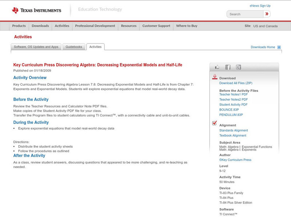The width and height of the screenshot is (291, 217).
Task: Switch to Software, OS Updates and Apps tab
Action: pyautogui.click(x=36, y=47)
